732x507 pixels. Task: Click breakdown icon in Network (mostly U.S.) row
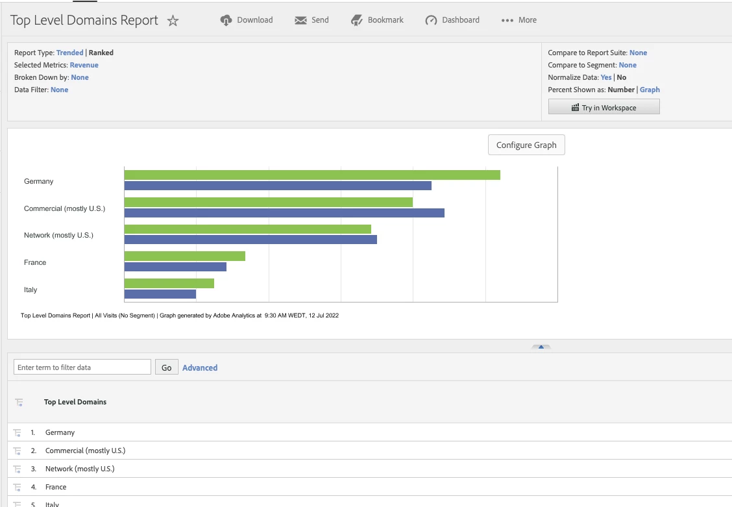[x=18, y=469]
